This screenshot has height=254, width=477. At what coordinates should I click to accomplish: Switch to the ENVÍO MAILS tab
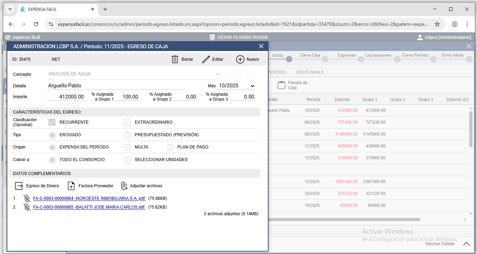(310, 72)
